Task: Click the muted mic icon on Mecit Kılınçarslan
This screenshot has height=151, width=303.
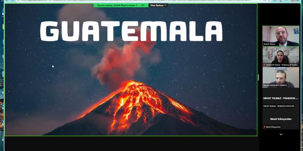Action: (264, 127)
